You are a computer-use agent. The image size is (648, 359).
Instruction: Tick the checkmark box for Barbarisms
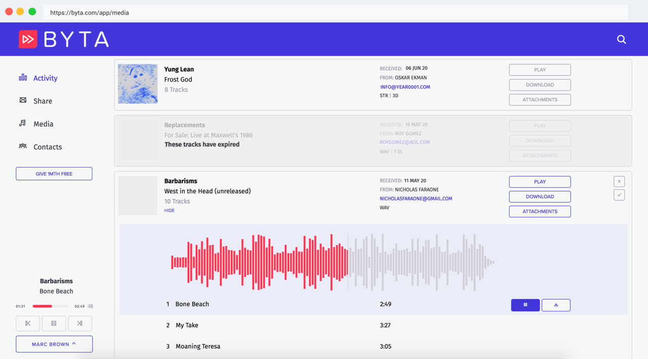click(x=619, y=195)
